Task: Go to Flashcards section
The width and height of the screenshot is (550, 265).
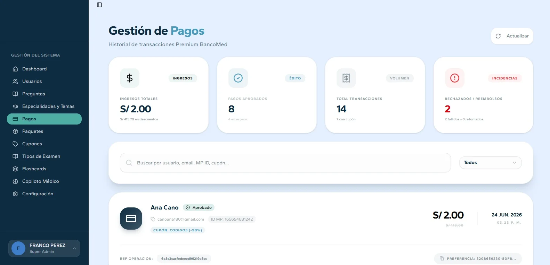Action: point(44,169)
